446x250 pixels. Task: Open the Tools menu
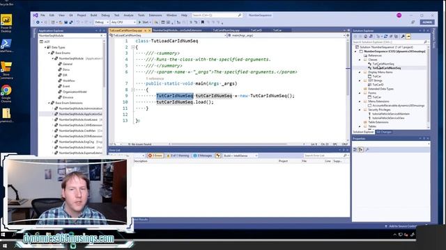point(141,15)
